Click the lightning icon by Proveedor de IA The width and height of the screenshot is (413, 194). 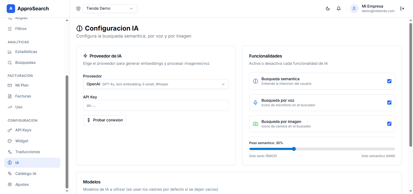[85, 56]
